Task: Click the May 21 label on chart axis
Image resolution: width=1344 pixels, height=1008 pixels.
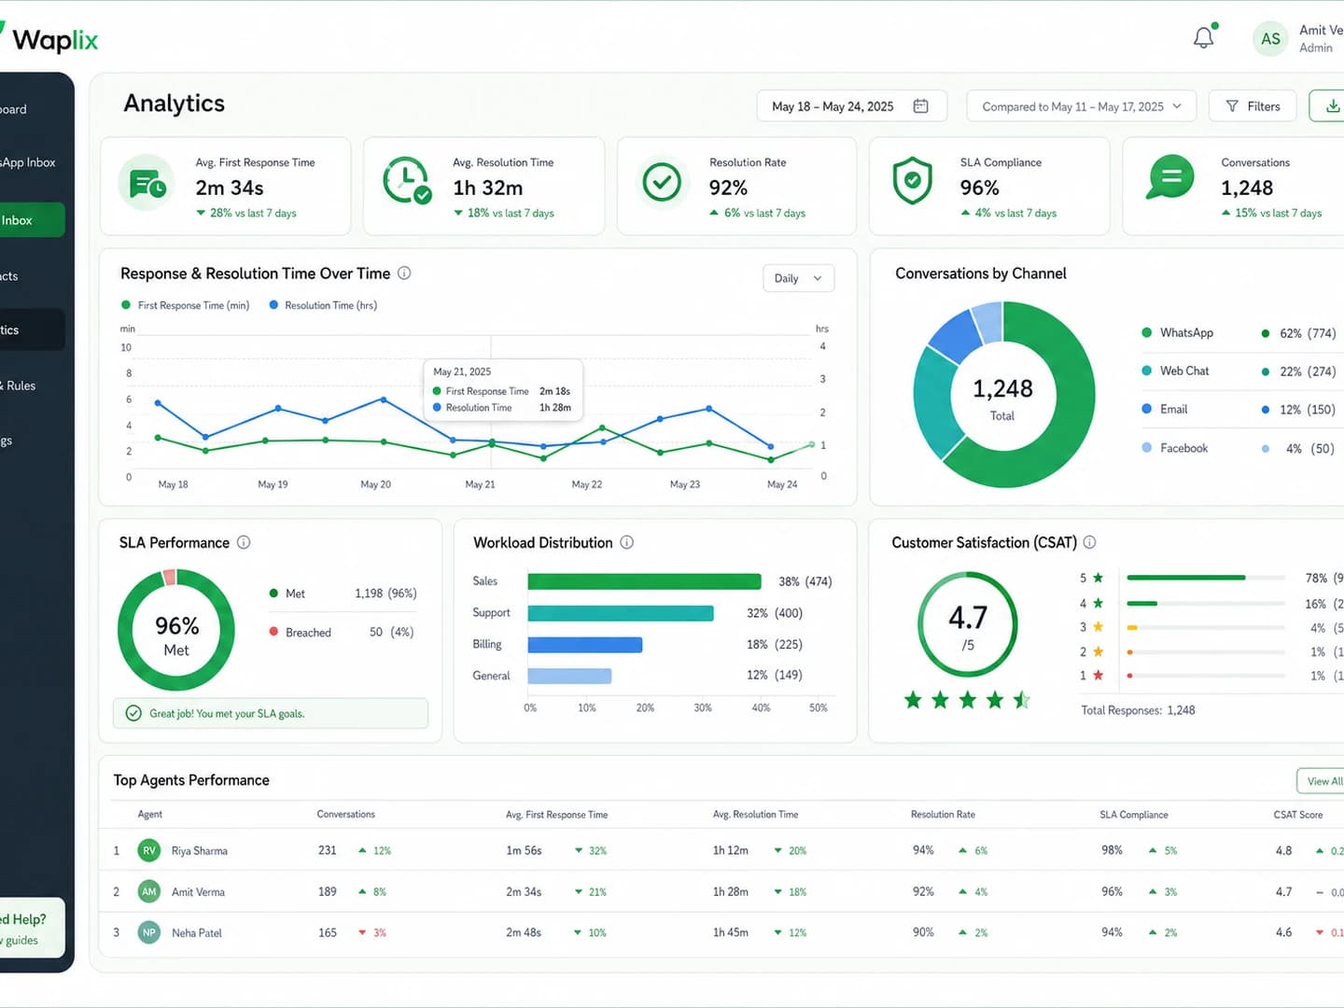Action: (480, 484)
